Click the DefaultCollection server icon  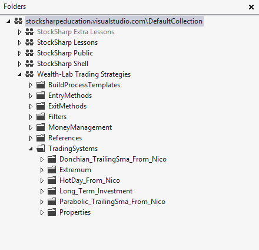(18, 21)
